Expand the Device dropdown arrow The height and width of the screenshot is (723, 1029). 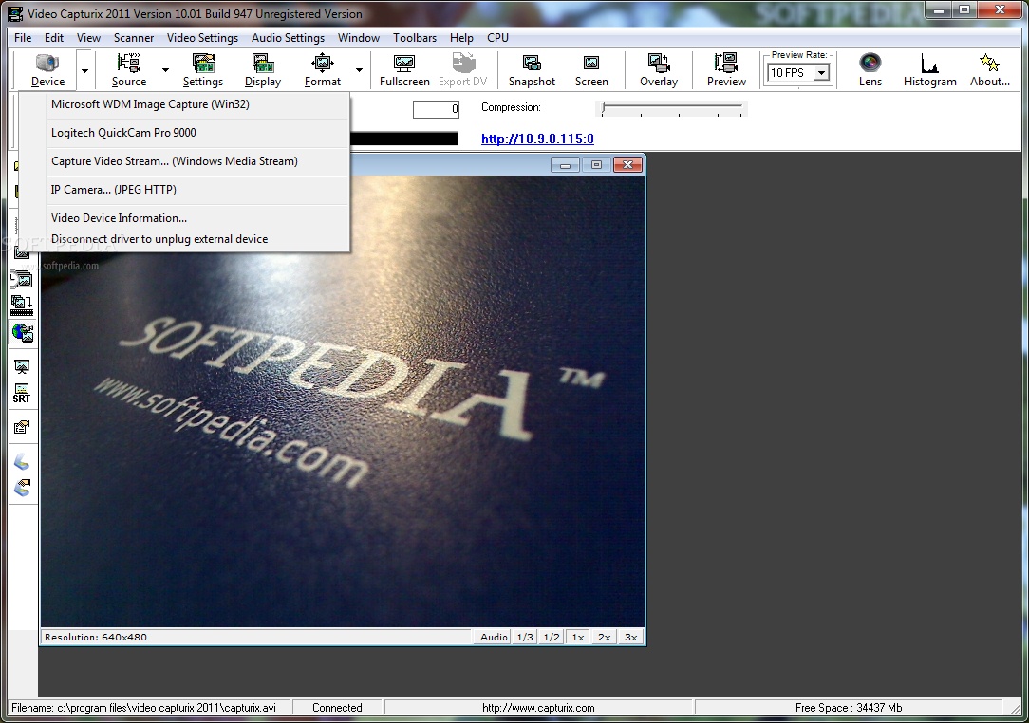point(84,70)
